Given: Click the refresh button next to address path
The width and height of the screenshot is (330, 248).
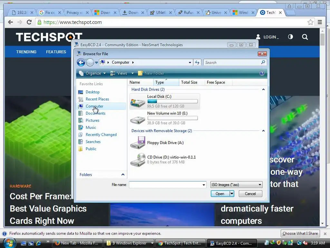Looking at the screenshot, I should click(x=197, y=62).
